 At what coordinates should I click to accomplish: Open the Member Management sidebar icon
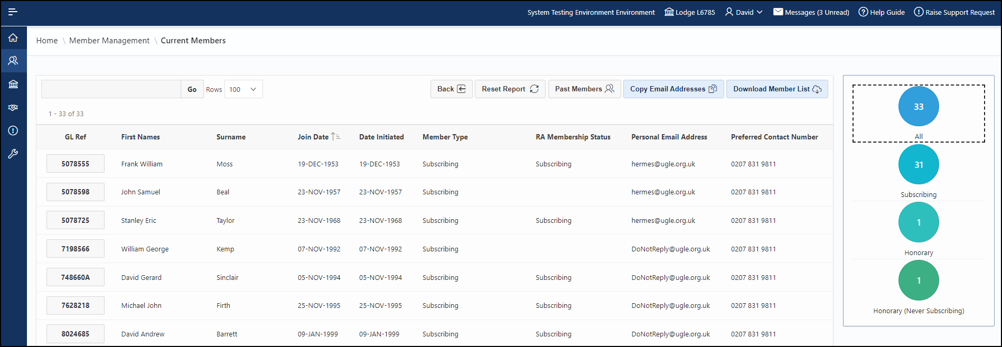pos(13,61)
